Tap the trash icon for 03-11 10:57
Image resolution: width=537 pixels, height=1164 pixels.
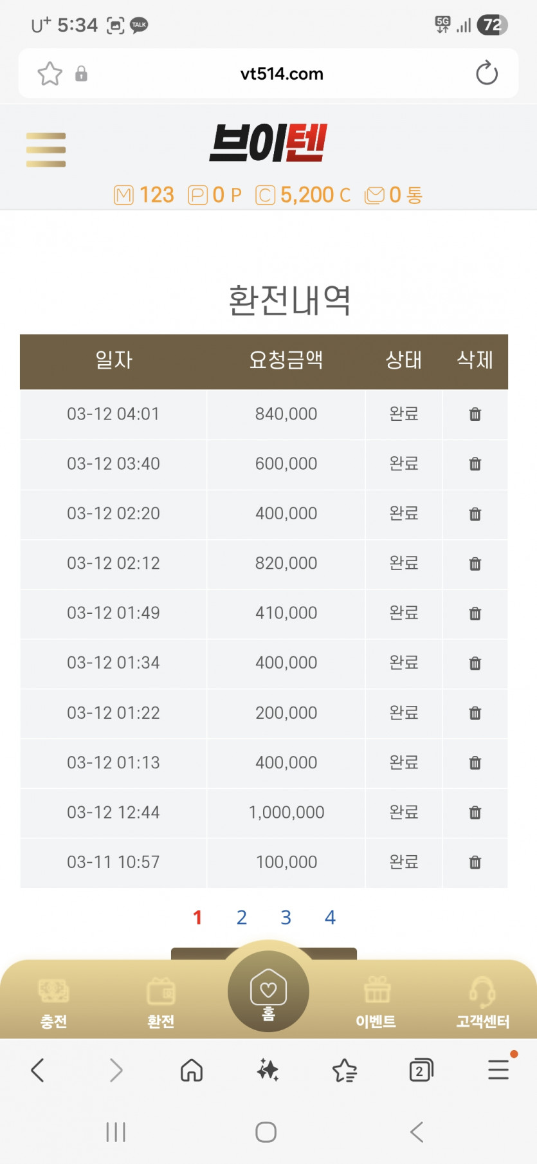click(x=475, y=862)
